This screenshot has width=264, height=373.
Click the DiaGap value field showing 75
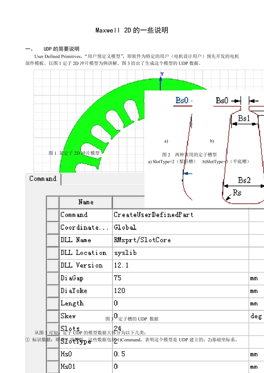[180, 278]
